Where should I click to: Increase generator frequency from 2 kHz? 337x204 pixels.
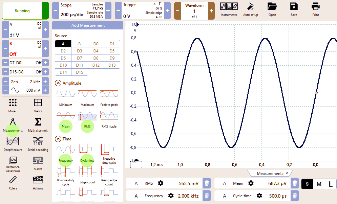(45, 82)
